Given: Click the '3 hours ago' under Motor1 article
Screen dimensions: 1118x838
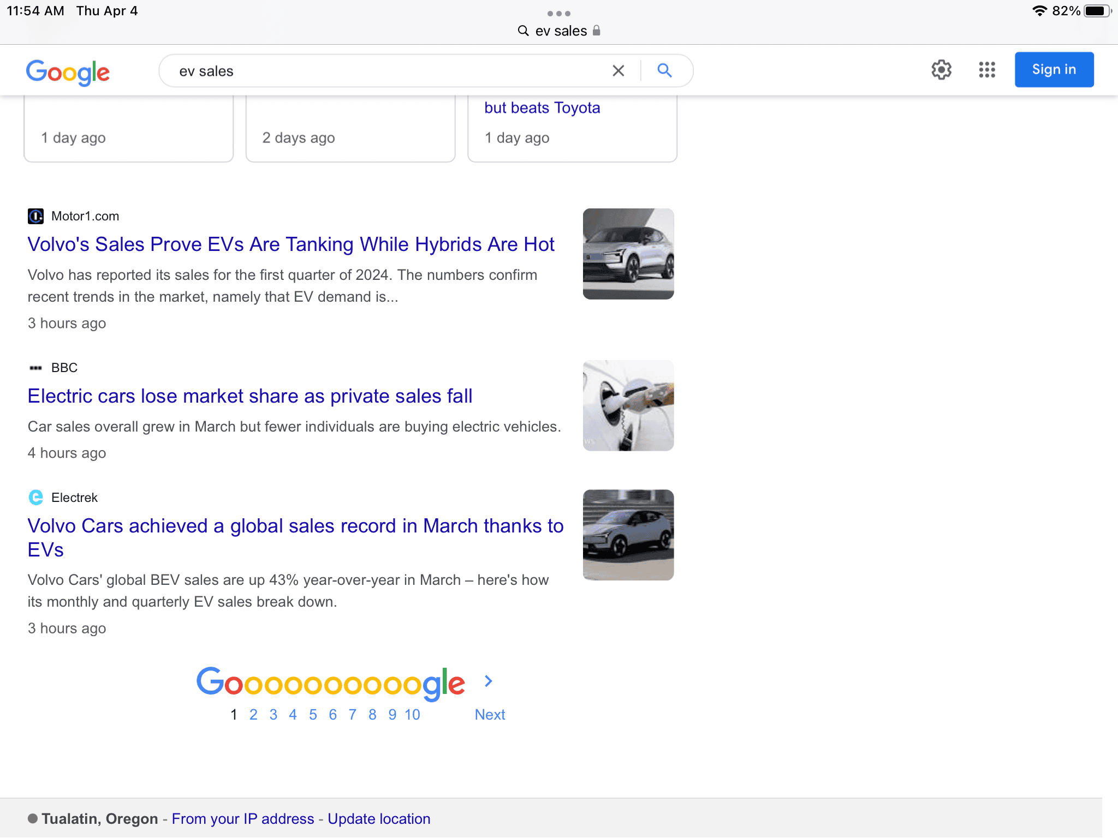Looking at the screenshot, I should [67, 324].
